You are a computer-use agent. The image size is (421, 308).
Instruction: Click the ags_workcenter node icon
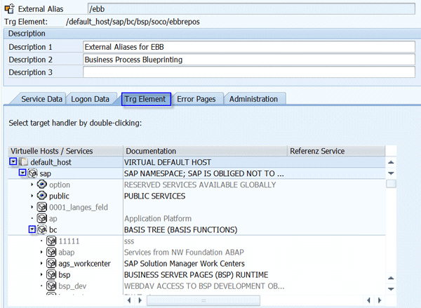[51, 263]
